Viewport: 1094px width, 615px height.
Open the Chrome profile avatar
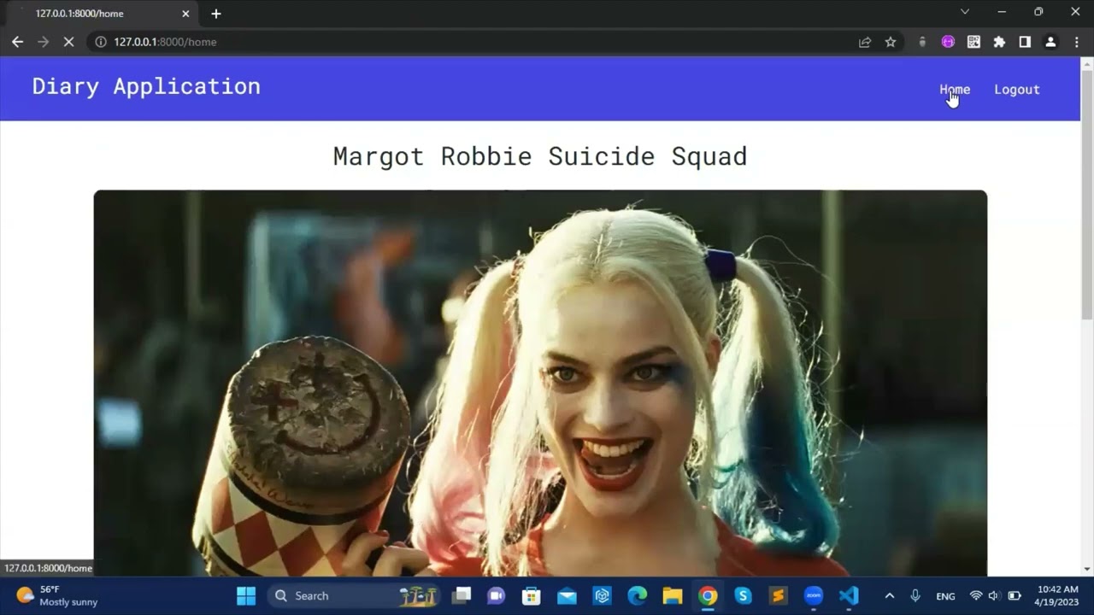(x=1050, y=42)
